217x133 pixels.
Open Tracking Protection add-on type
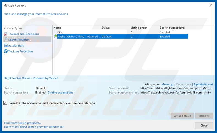[21, 51]
